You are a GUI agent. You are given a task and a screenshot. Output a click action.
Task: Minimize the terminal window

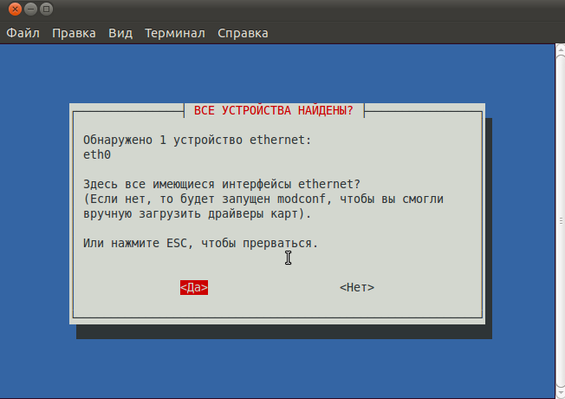point(30,9)
